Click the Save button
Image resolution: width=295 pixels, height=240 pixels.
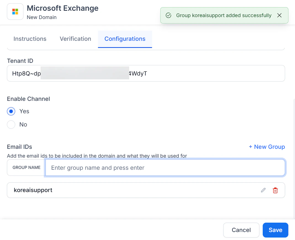point(275,230)
